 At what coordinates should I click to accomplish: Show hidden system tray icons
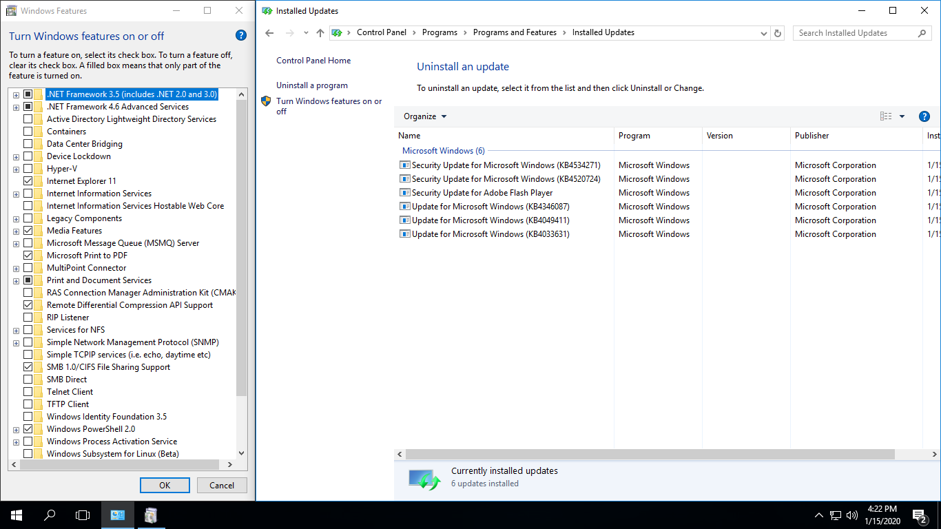(x=819, y=515)
